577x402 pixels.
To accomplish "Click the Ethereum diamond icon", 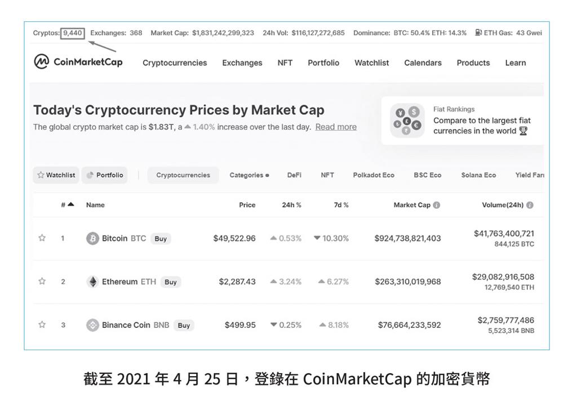I will pos(92,282).
